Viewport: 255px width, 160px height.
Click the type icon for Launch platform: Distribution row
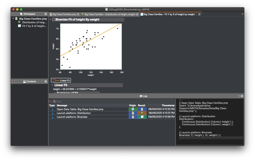click(52, 113)
